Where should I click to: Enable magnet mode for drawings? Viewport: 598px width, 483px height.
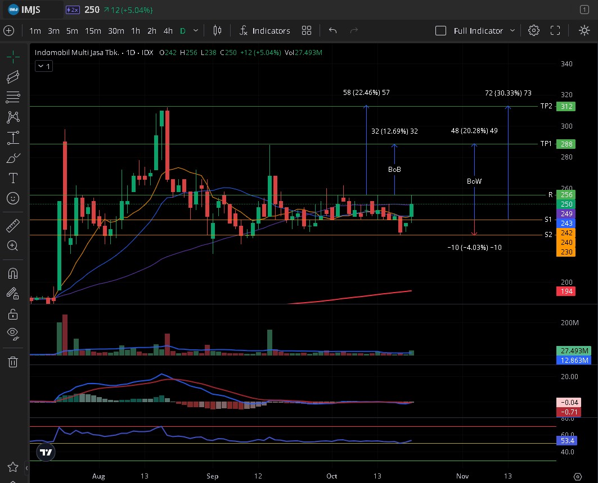coord(12,274)
